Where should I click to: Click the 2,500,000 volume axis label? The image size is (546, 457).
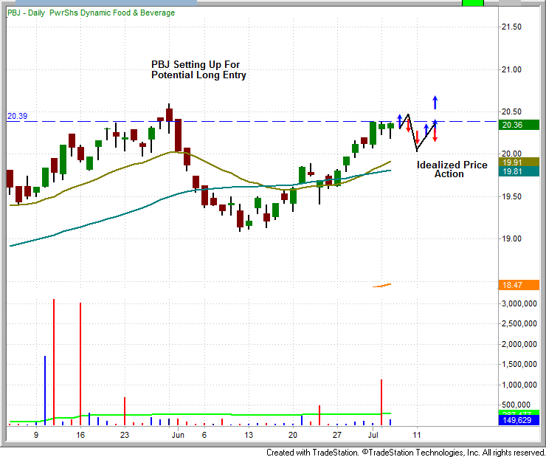[x=519, y=324]
